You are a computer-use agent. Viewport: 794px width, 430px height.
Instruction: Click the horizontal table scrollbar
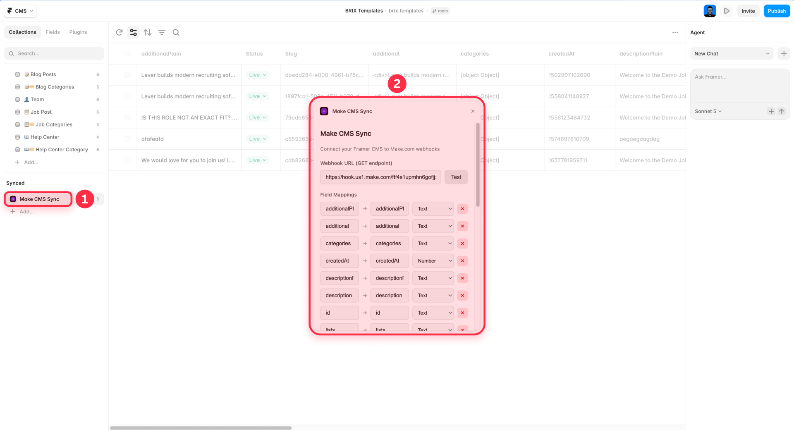[x=201, y=428]
